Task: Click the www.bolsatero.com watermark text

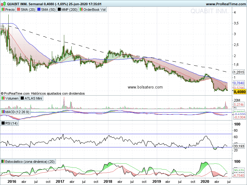Action: point(145,87)
